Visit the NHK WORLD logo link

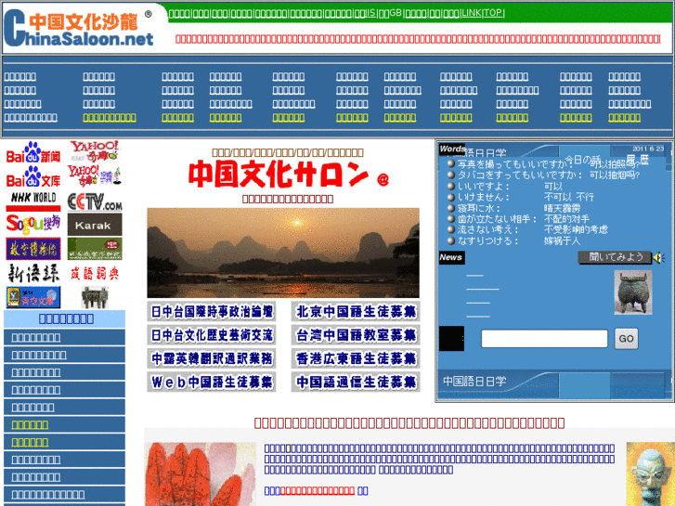[33, 201]
